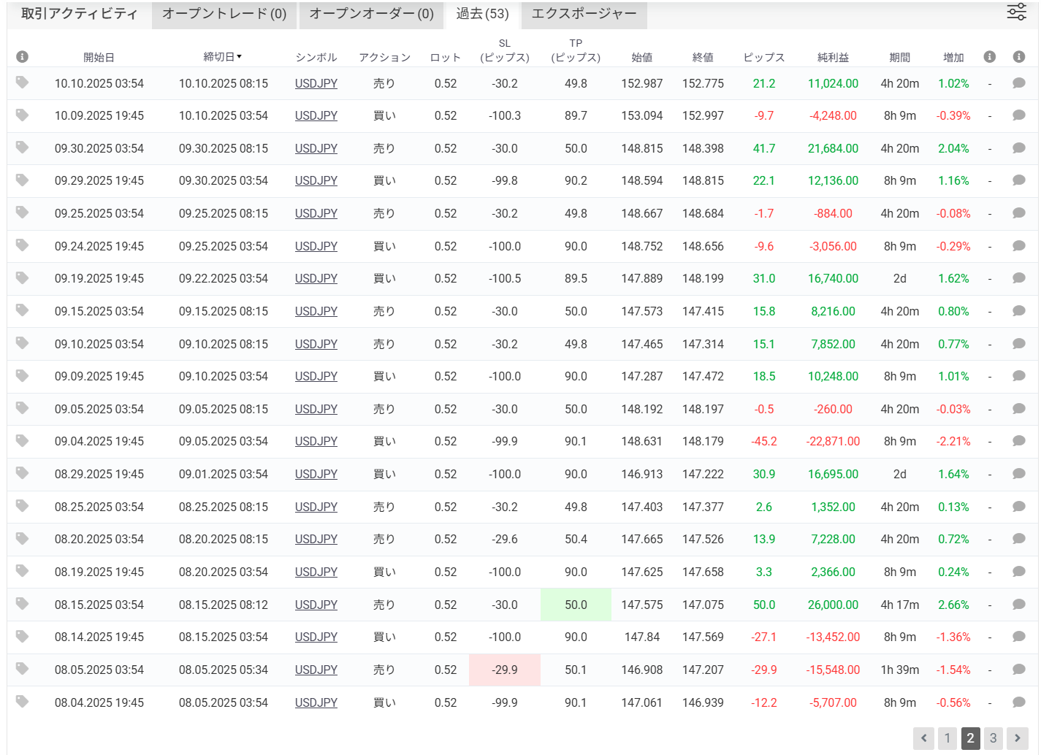Switch to the オープントレード (0) tab

coord(224,15)
